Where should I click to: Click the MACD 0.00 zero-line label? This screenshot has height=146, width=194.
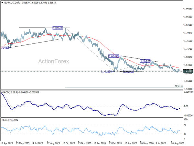pyautogui.click(x=186, y=106)
